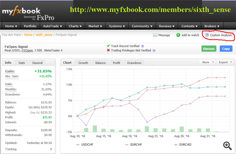This screenshot has width=236, height=154.
Task: Click the Deposits value $100.00
Action: point(46,130)
